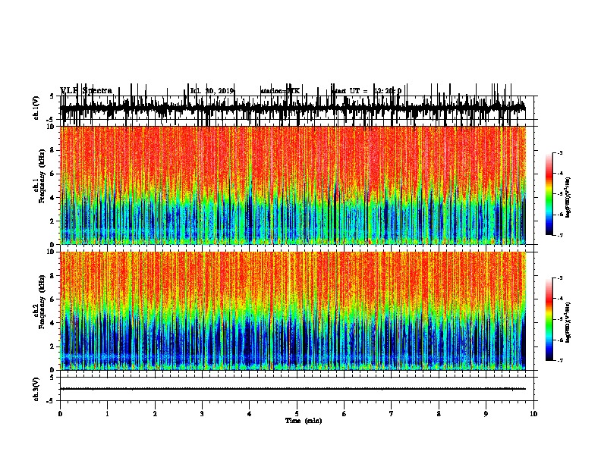The image size is (601, 464).
Task: Click the "ch.1(V)" waveform axis label
Action: [36, 108]
